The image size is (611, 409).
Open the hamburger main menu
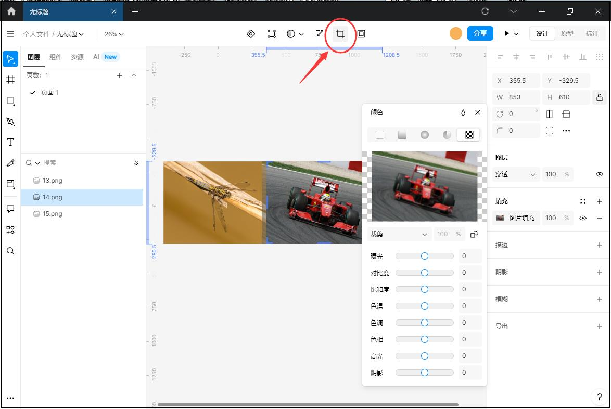[10, 34]
